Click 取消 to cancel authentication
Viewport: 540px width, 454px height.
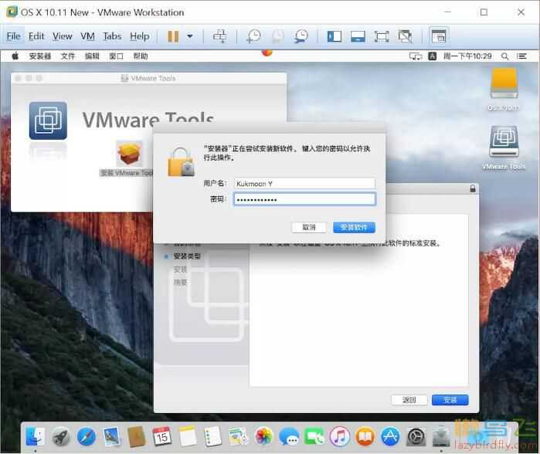[309, 227]
